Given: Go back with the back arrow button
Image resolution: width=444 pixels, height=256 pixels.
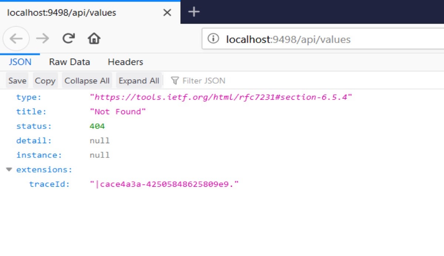Looking at the screenshot, I should (x=16, y=38).
